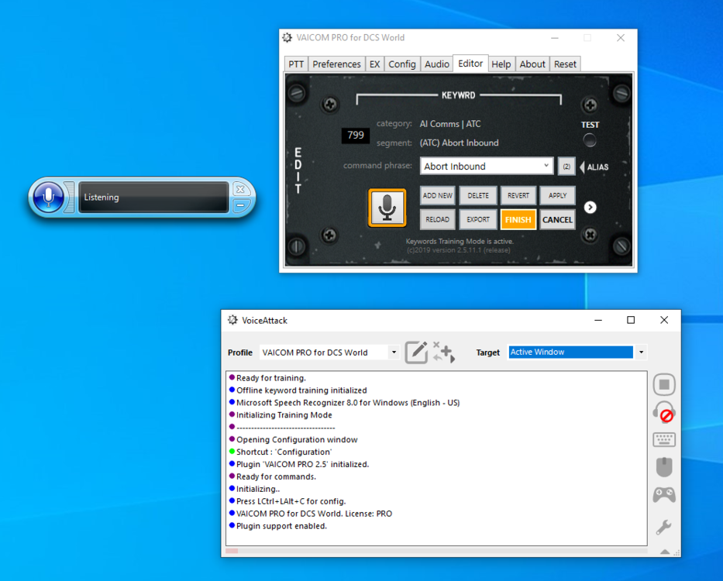Maximize the VoiceAttack window
Viewport: 723px width, 581px height.
pyautogui.click(x=631, y=320)
